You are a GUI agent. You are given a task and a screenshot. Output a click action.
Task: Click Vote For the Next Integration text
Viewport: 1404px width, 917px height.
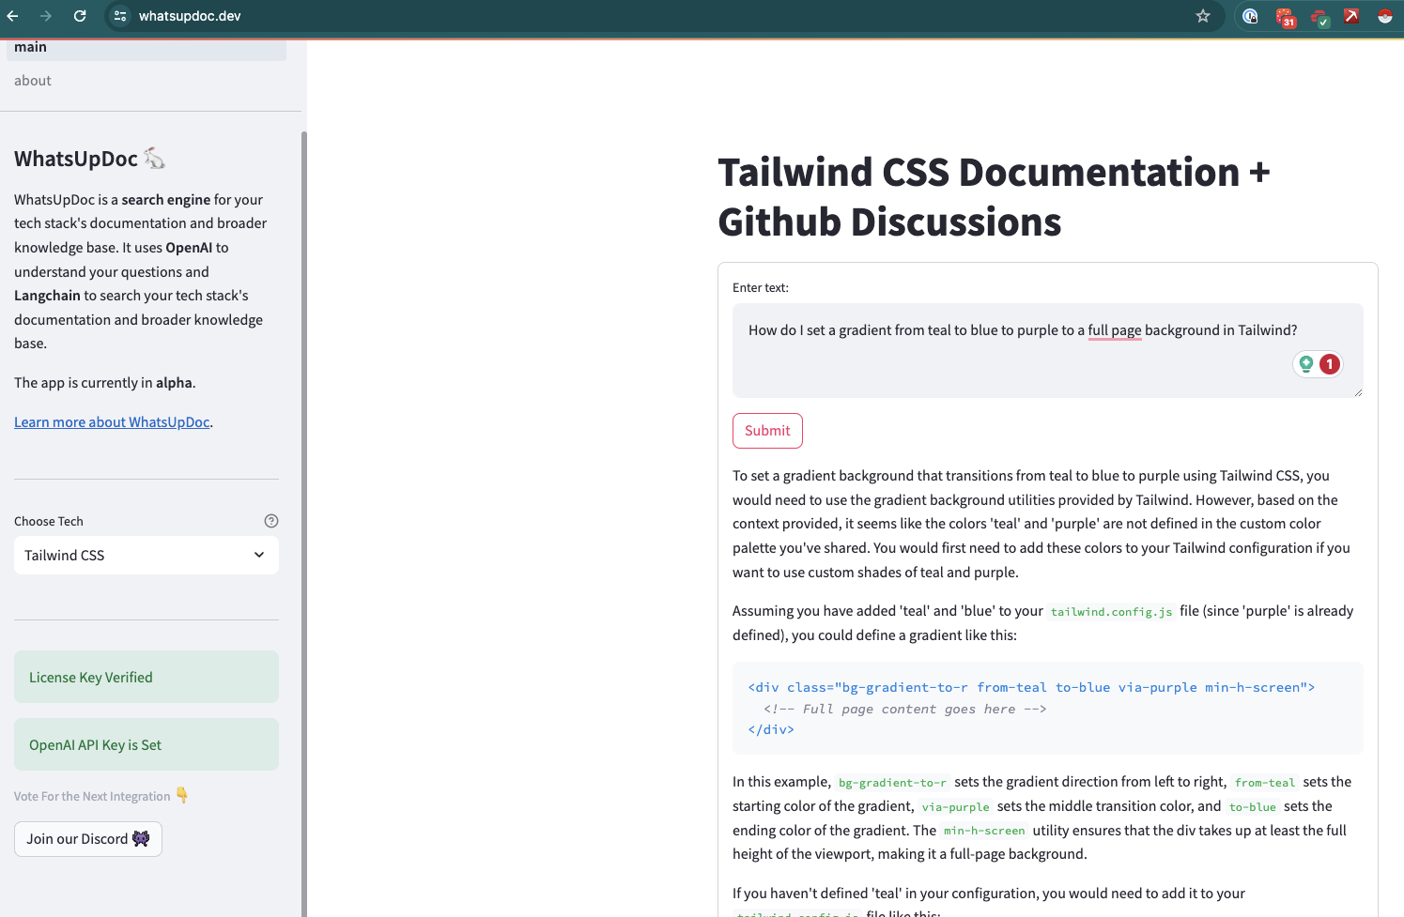tap(92, 796)
